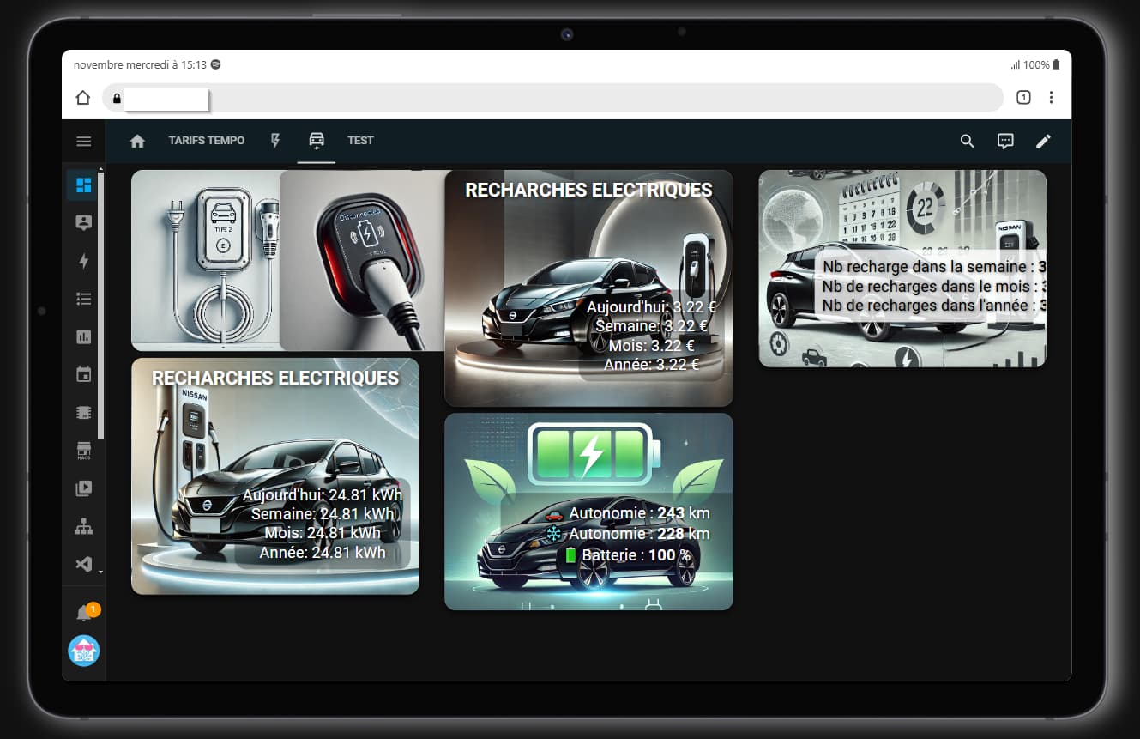The width and height of the screenshot is (1140, 739).
Task: Click the dashboard search icon
Action: pos(968,142)
